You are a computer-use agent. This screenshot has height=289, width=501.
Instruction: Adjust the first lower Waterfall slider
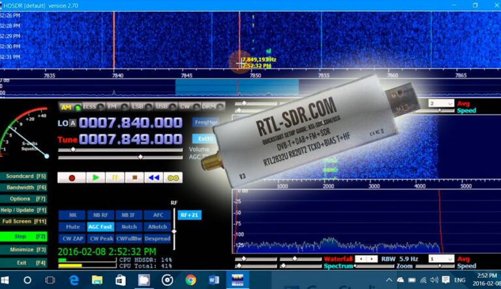[256, 258]
